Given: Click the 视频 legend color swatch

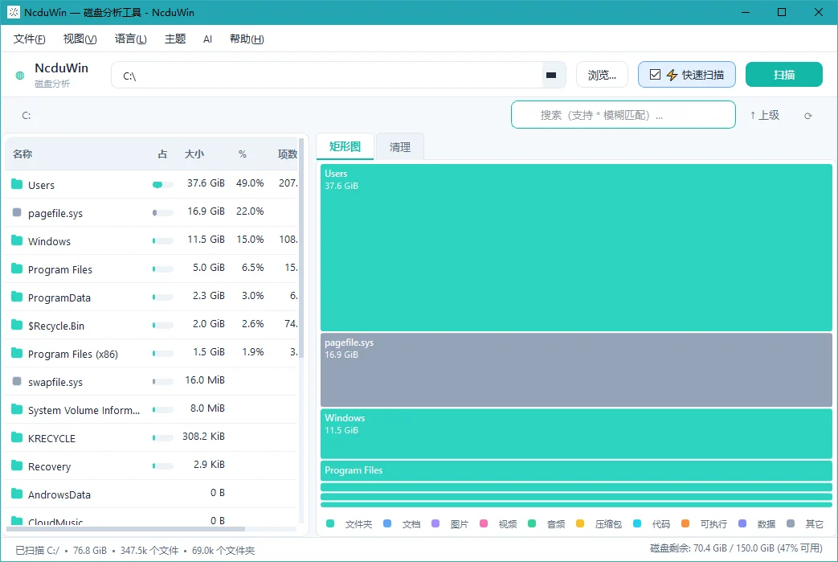Looking at the screenshot, I should (484, 523).
